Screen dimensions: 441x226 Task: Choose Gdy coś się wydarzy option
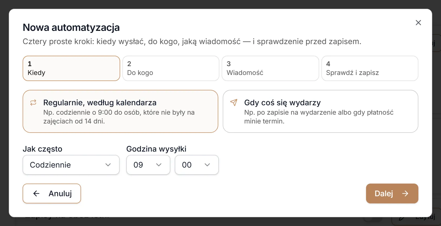coord(321,111)
